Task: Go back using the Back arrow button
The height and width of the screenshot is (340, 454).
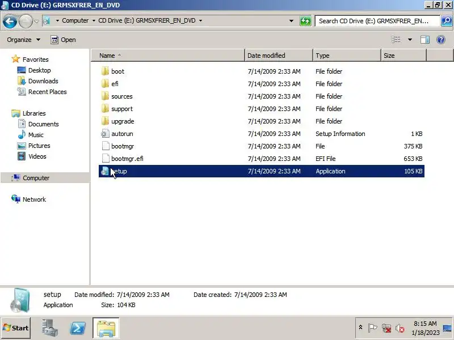Action: pos(10,22)
